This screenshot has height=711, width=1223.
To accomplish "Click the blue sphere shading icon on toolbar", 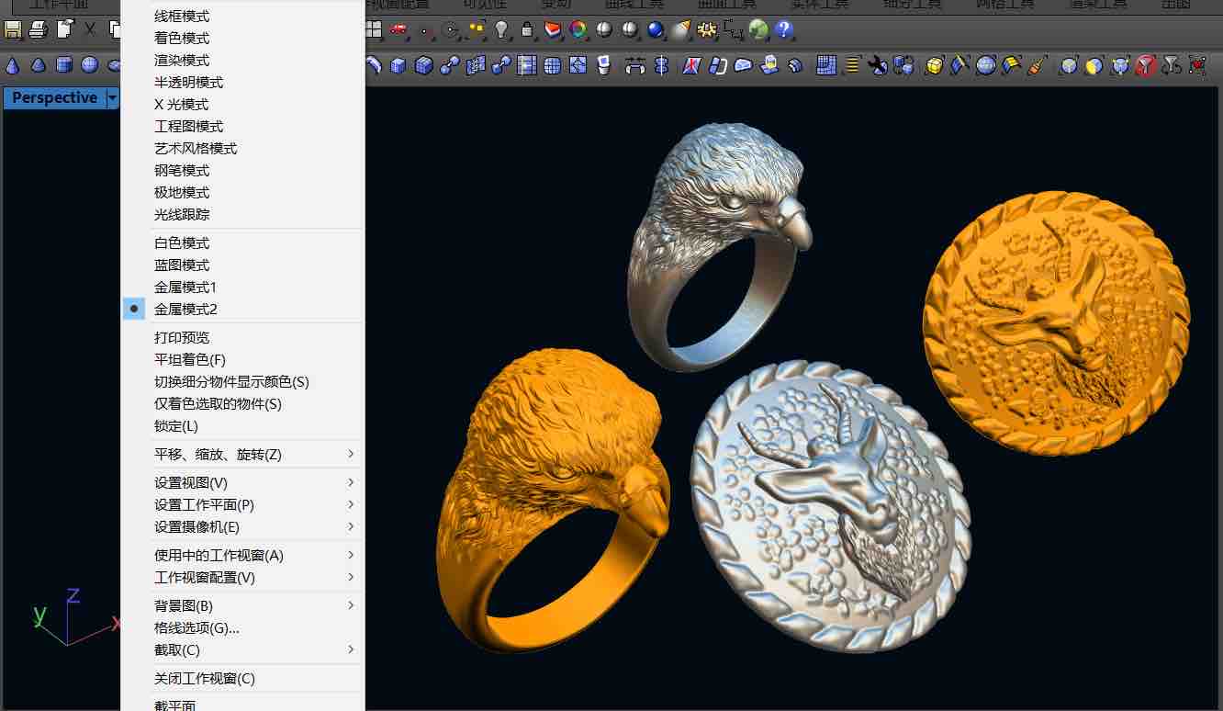I will click(656, 30).
